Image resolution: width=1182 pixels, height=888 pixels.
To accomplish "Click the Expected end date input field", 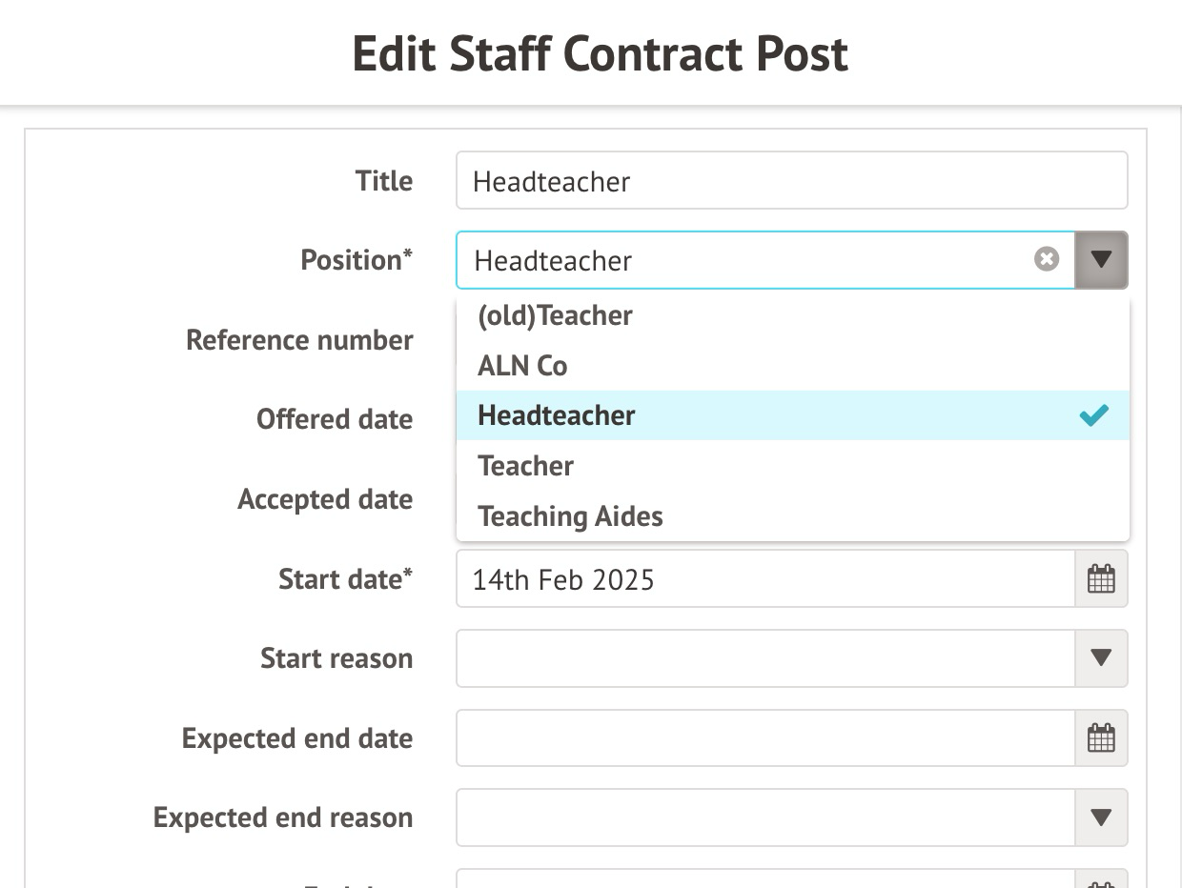I will pyautogui.click(x=764, y=738).
